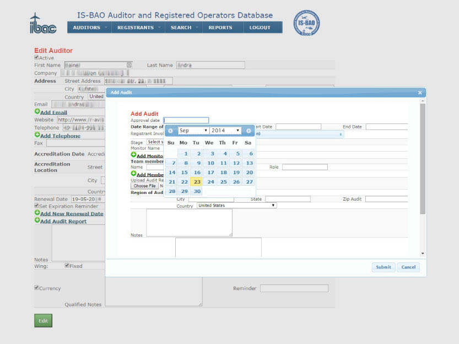Viewport: 459px width, 344px height.
Task: Select date 19 in the calendar
Action: pyautogui.click(x=235, y=173)
